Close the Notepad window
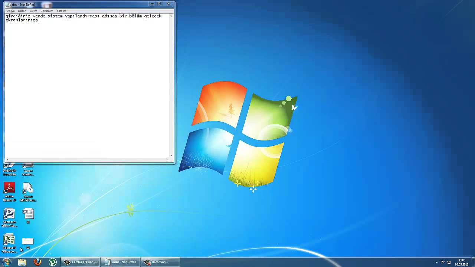The width and height of the screenshot is (475, 267). [168, 4]
